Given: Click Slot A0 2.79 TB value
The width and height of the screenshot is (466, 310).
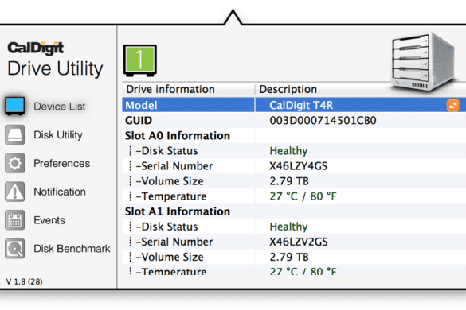Looking at the screenshot, I should tap(289, 181).
